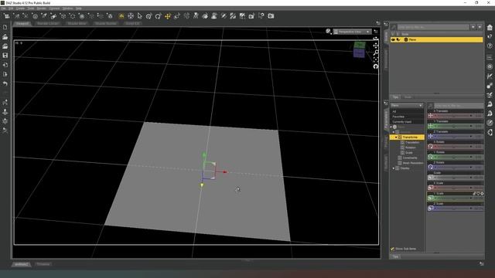The width and height of the screenshot is (495, 278).
Task: Select the Node Selection arrow tool
Action: click(x=140, y=15)
